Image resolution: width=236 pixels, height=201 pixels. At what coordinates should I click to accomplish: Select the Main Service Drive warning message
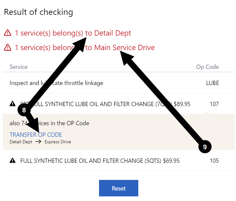(x=84, y=47)
